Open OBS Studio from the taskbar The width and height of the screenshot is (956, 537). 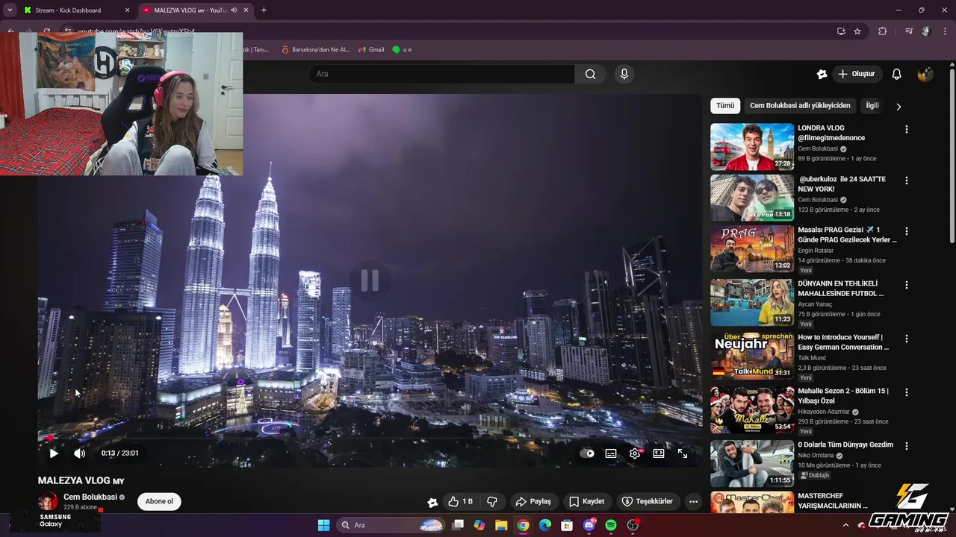point(633,525)
